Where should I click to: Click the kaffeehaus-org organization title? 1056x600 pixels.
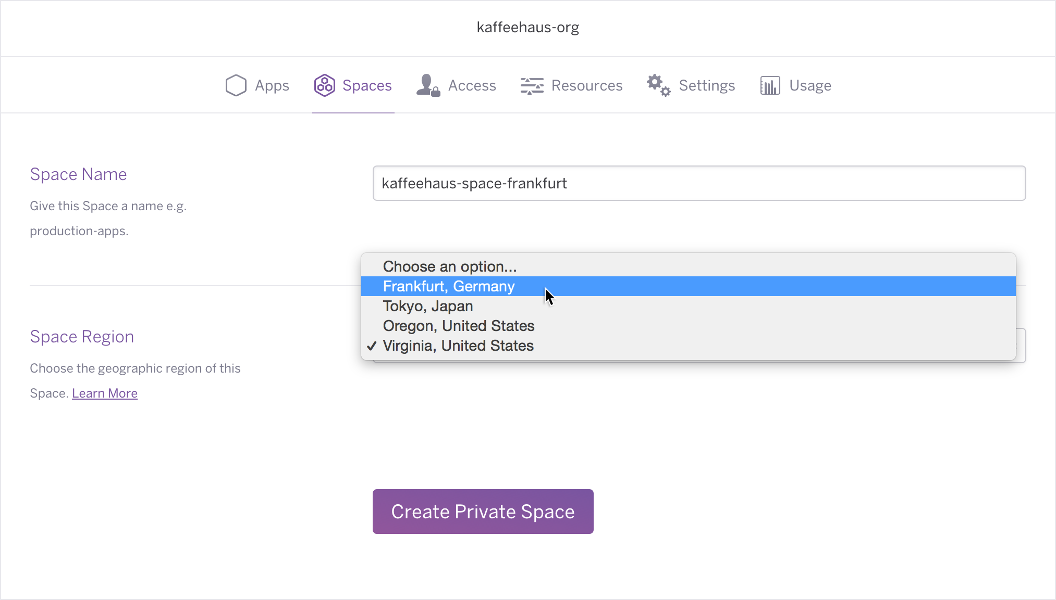coord(527,27)
